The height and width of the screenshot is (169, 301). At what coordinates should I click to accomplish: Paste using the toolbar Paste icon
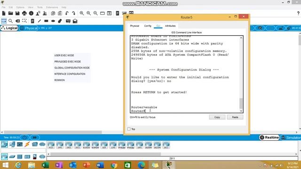click(x=60, y=13)
